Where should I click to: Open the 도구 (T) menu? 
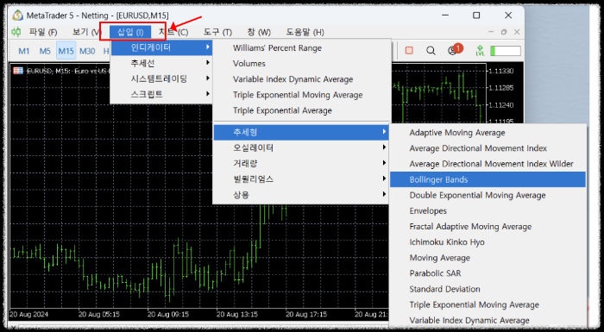pos(217,32)
